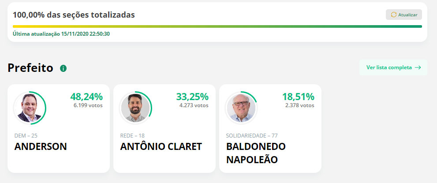437x183 pixels.
Task: Click the SOLIDARIEDADE – 77 party label
Action: 252,136
